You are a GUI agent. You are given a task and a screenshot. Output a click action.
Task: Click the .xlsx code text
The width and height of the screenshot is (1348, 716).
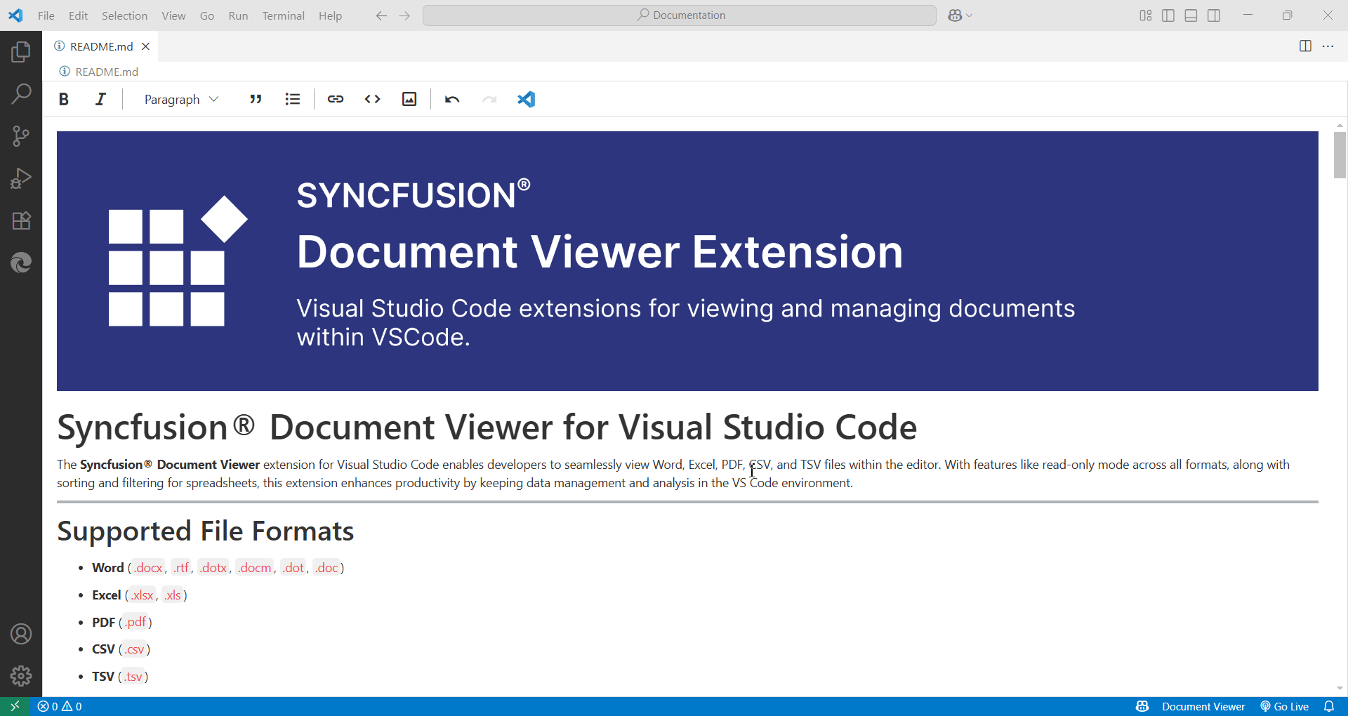point(143,595)
